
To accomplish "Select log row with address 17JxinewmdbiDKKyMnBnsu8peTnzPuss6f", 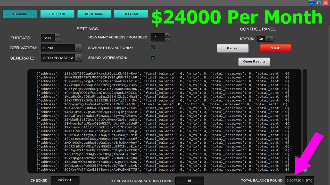I will [163, 139].
